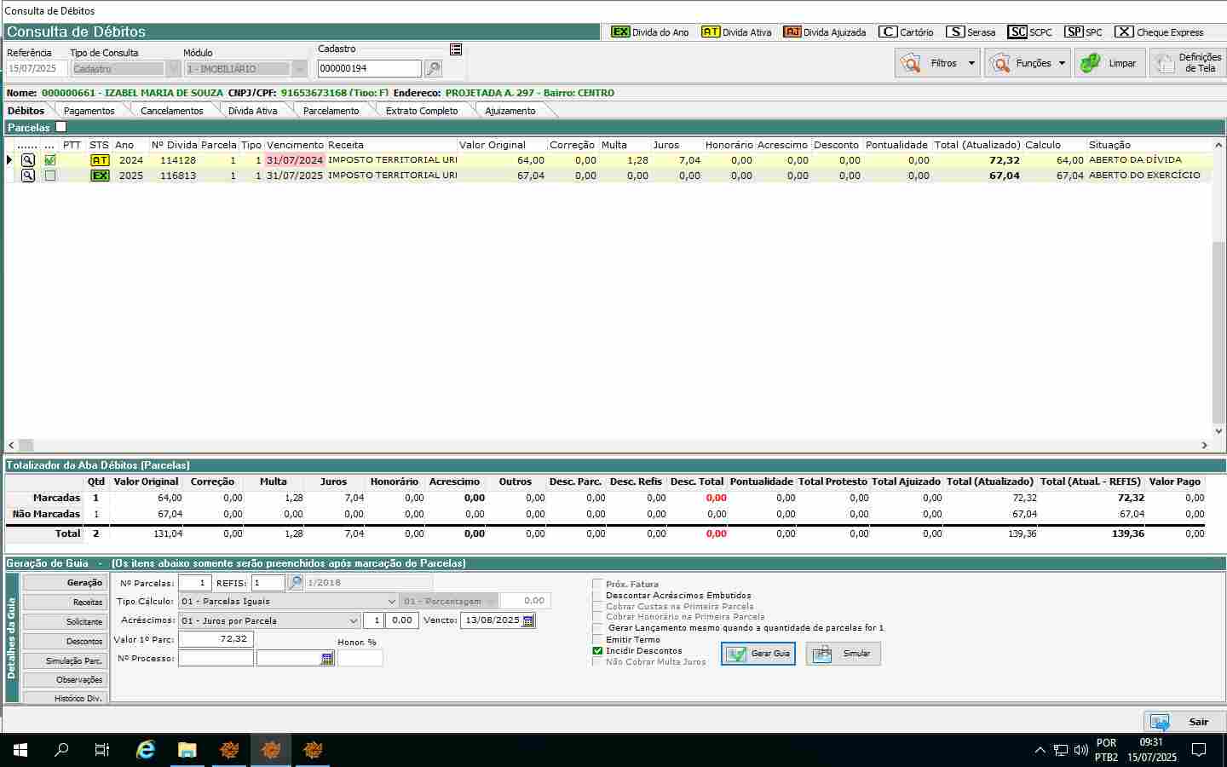Open details magnifier for 2024 debt row
The image size is (1227, 767).
point(28,160)
